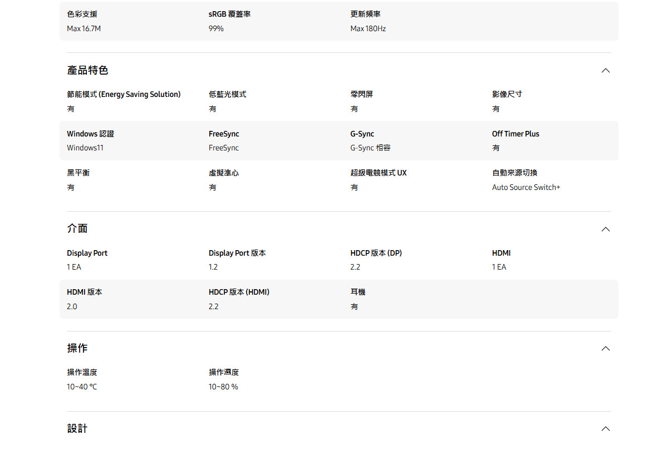
Task: Click the 設計 section heading text
Action: pyautogui.click(x=77, y=428)
